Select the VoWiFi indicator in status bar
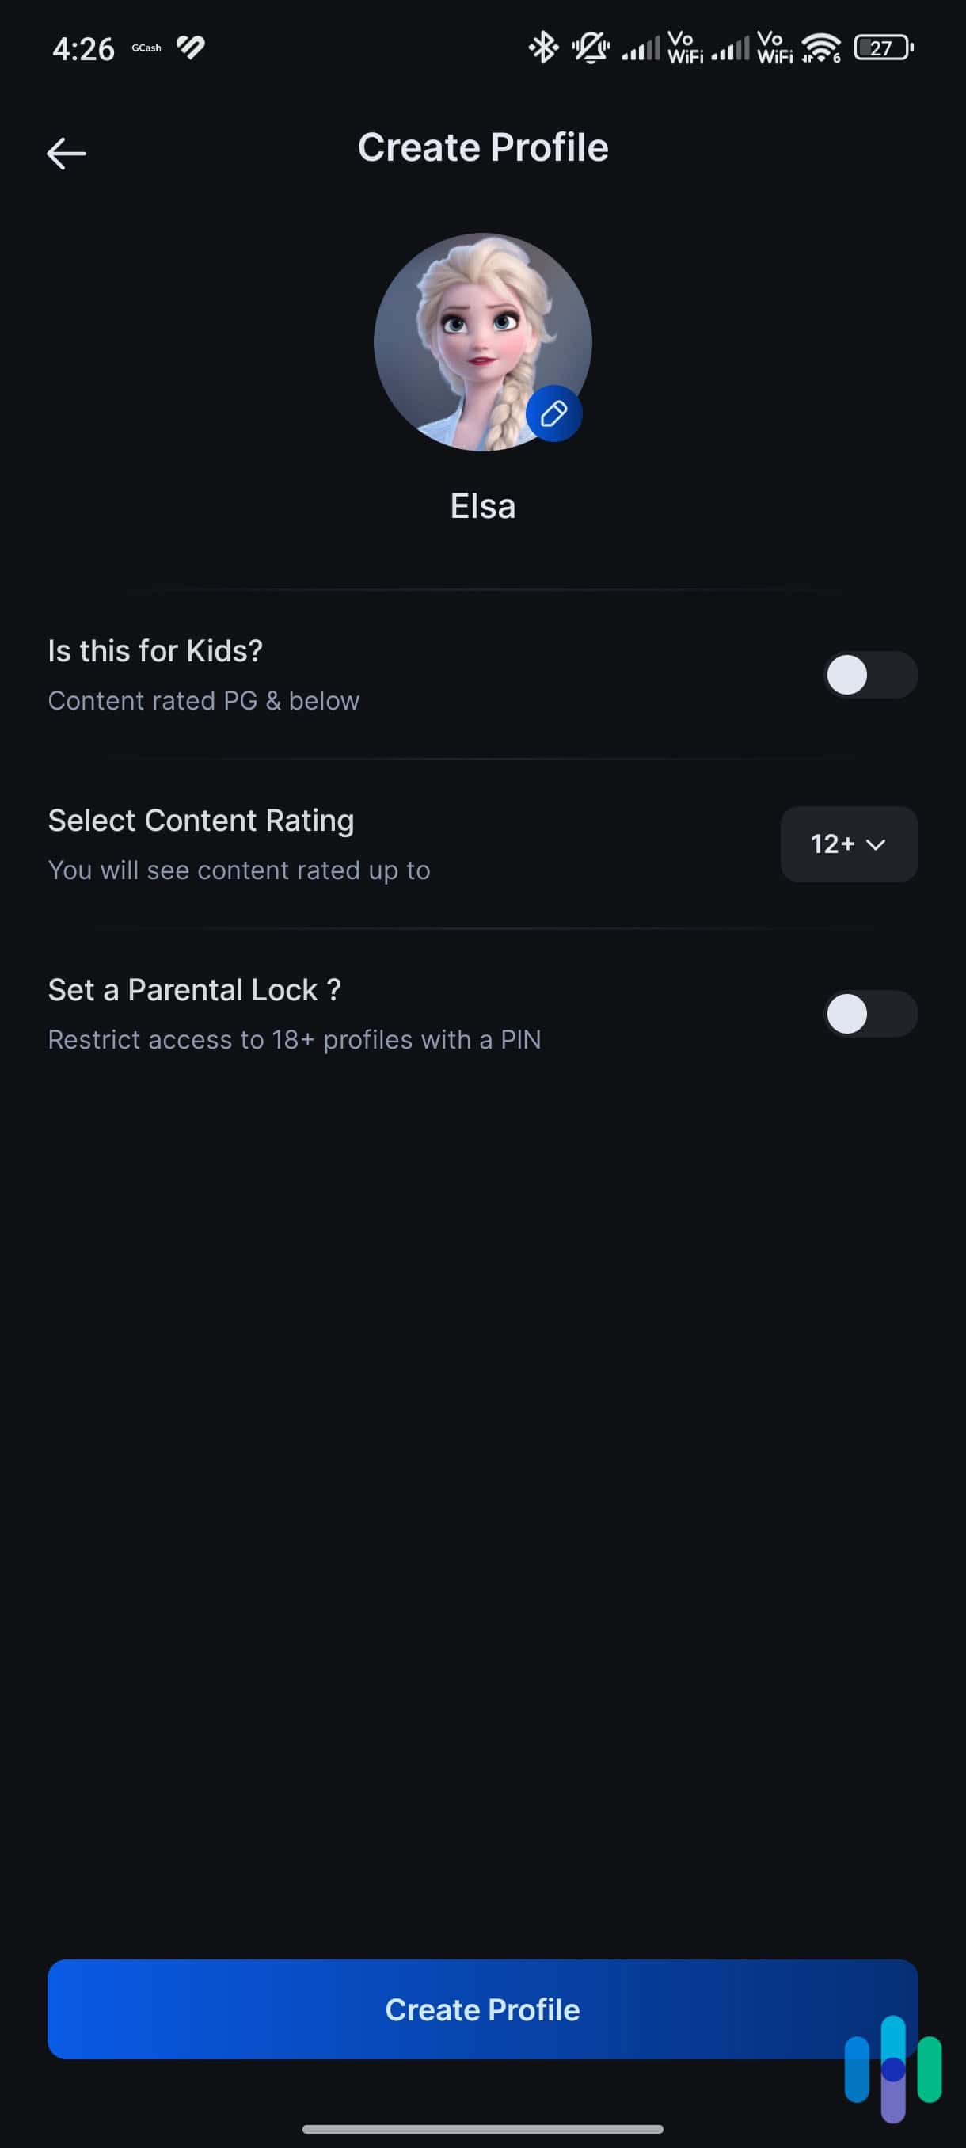 point(685,48)
